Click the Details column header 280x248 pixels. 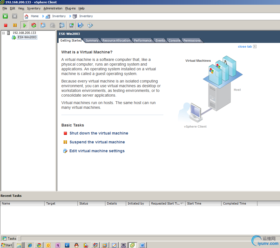click(x=116, y=203)
